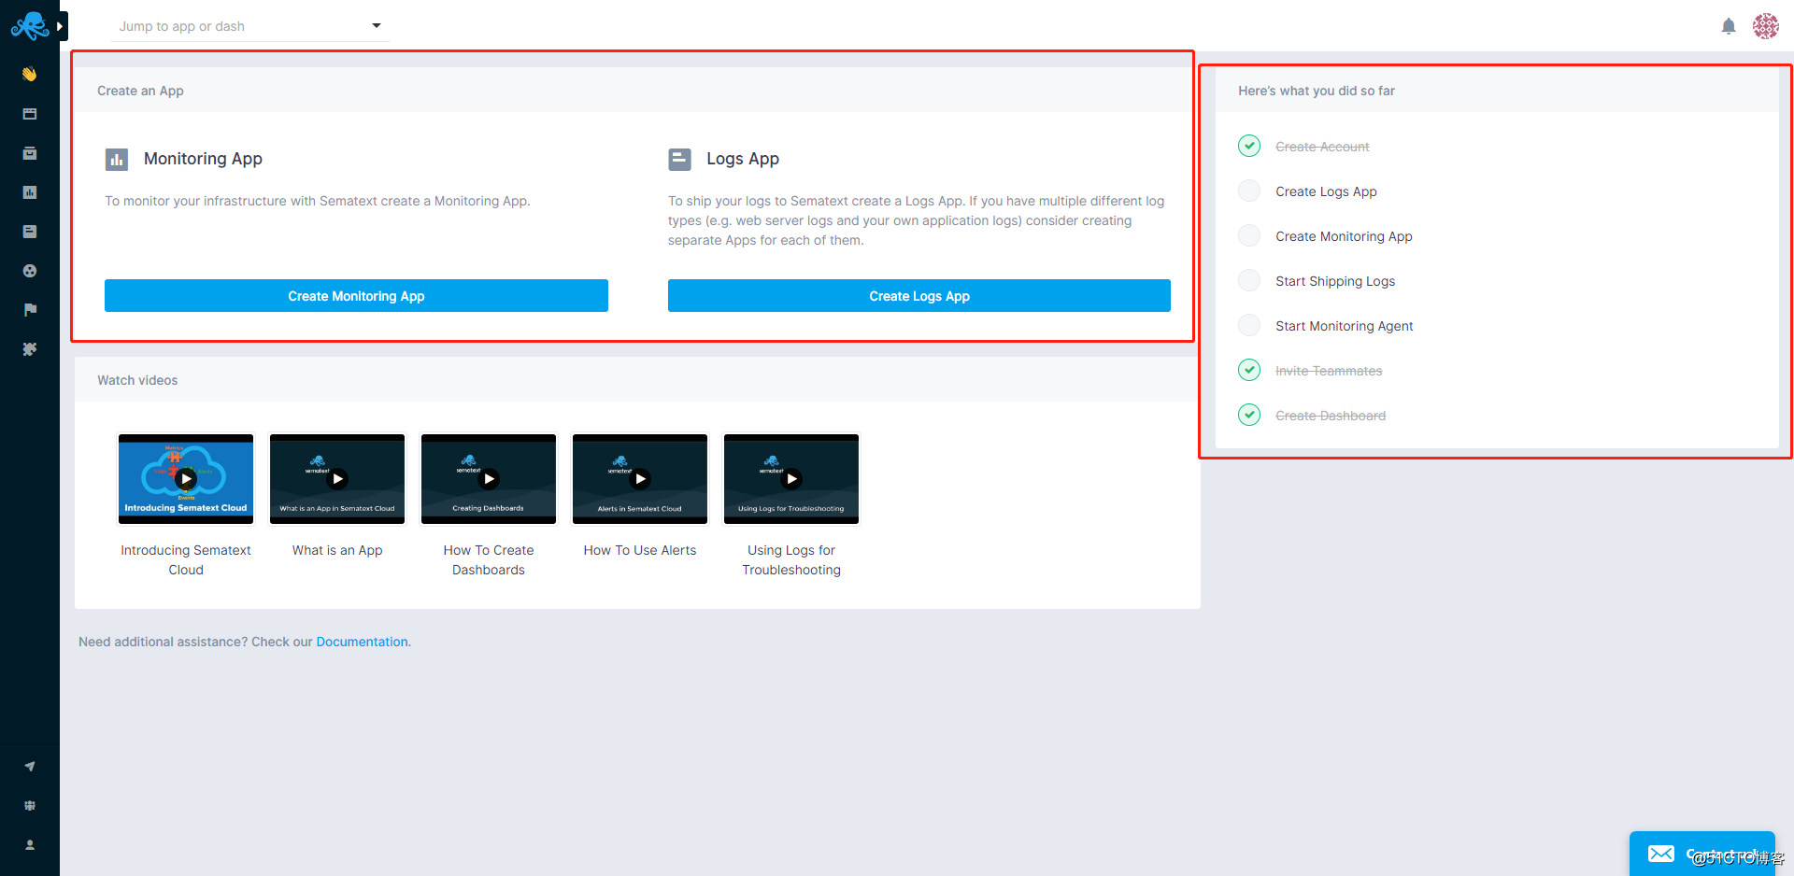
Task: Click the Invite Teammates completed checkmark
Action: tap(1249, 370)
